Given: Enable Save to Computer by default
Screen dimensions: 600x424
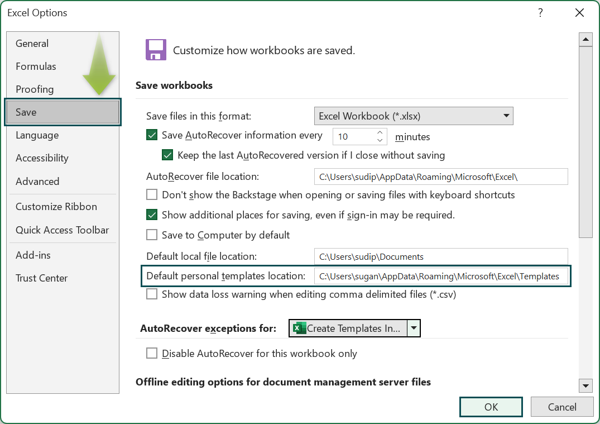Looking at the screenshot, I should pyautogui.click(x=152, y=235).
